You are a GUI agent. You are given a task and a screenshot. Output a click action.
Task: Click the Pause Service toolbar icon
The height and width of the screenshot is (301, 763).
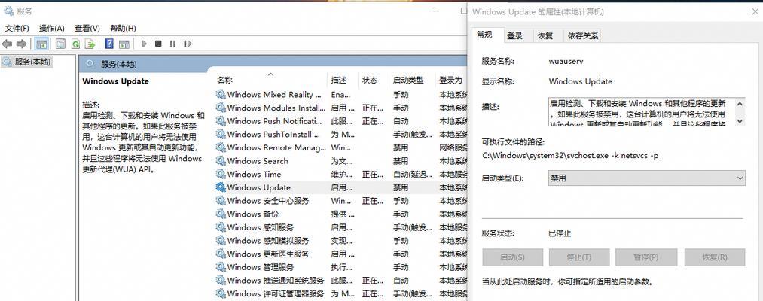(x=172, y=44)
